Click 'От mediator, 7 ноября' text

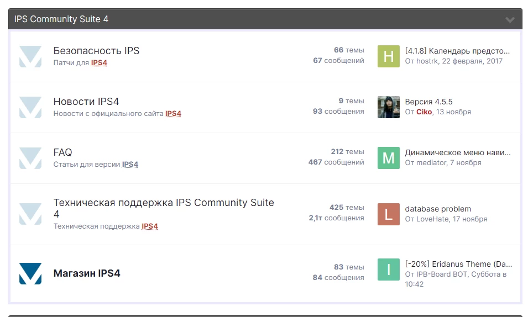tap(443, 162)
